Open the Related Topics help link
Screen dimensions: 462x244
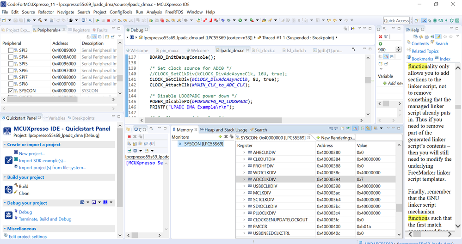(x=425, y=51)
